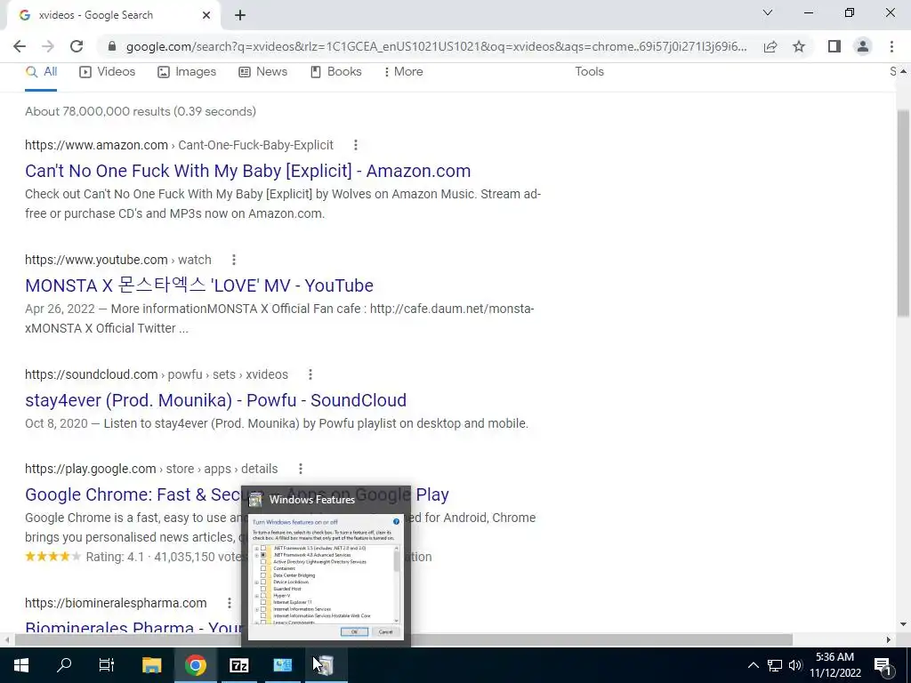Open the clock showing 5:36 AM

point(834,665)
